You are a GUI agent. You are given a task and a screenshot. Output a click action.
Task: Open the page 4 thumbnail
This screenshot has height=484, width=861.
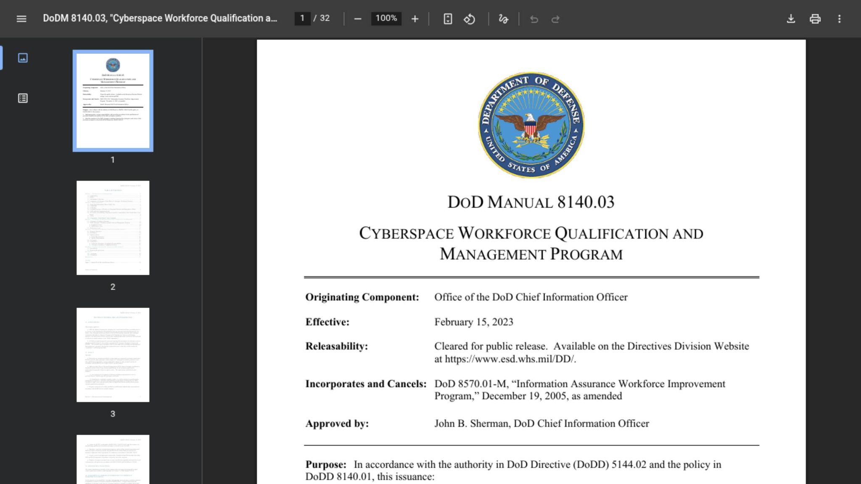point(113,459)
